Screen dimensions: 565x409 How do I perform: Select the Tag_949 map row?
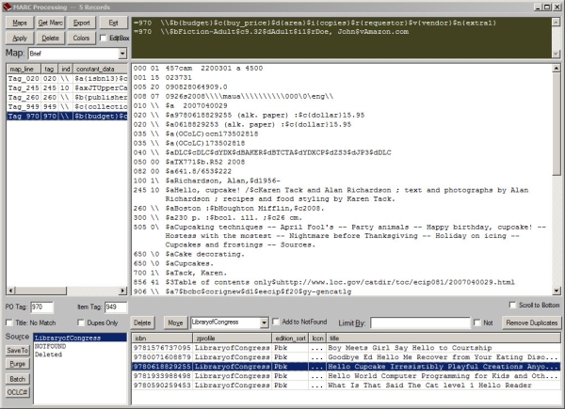[67, 106]
